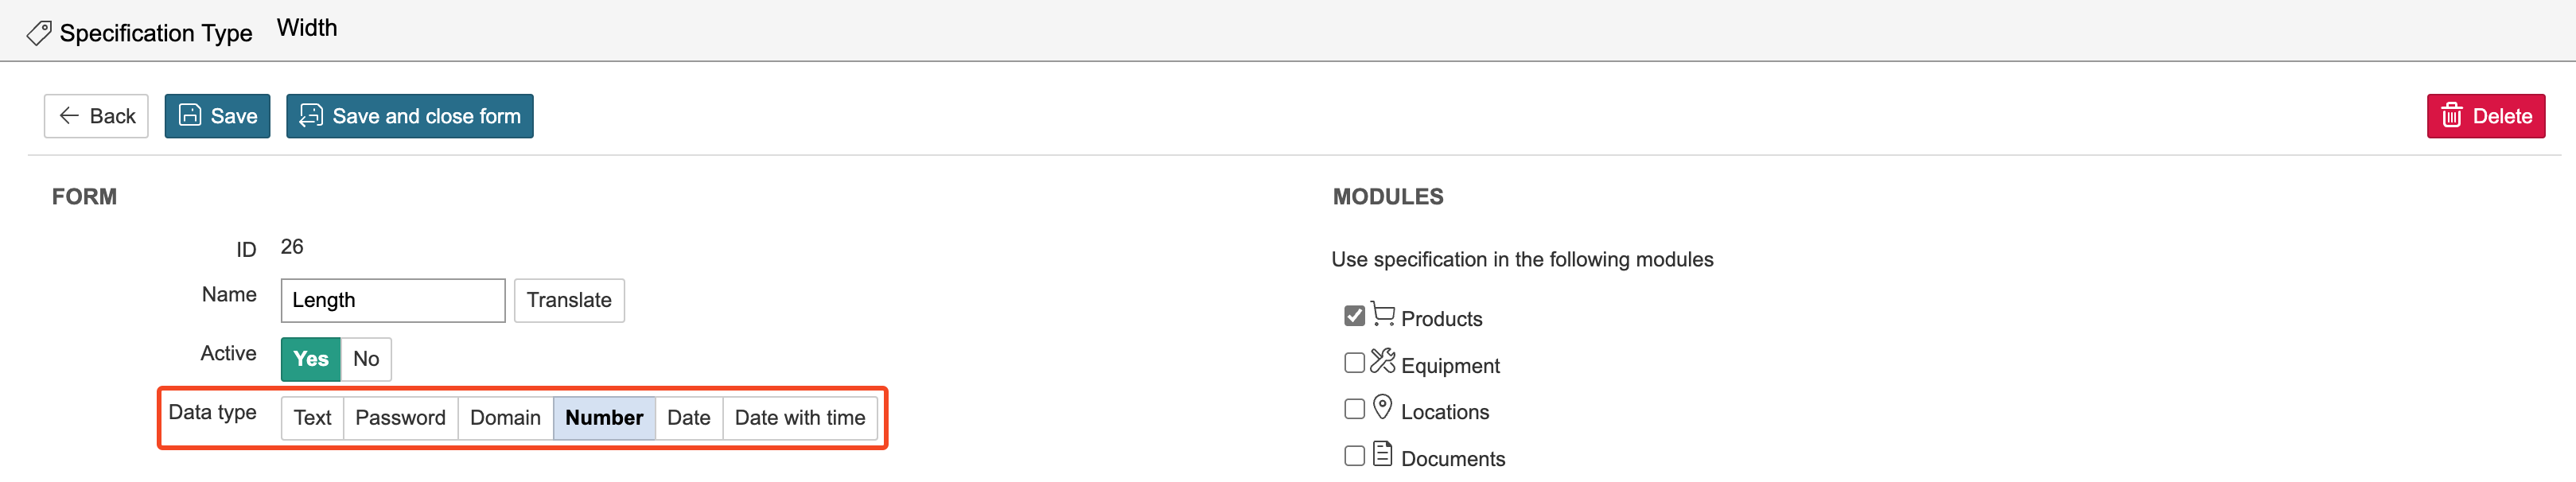Enable the Equipment module checkbox
2576x482 pixels.
1354,363
